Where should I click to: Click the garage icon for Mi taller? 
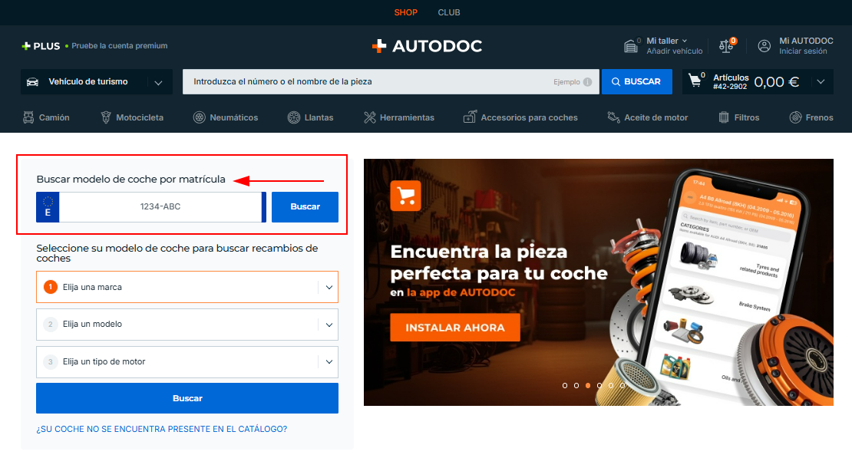630,46
